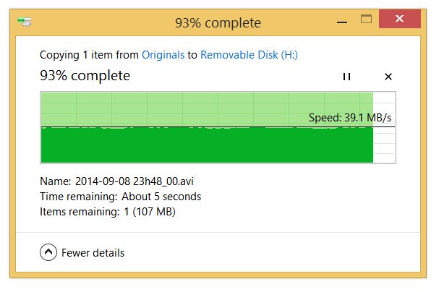
Task: Click the "93% complete" window title text
Action: coord(218,23)
